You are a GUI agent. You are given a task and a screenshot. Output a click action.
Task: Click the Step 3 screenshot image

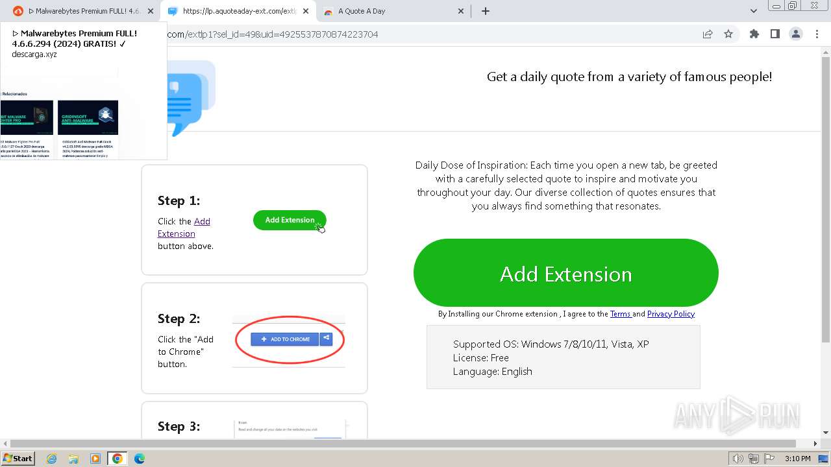pyautogui.click(x=290, y=429)
